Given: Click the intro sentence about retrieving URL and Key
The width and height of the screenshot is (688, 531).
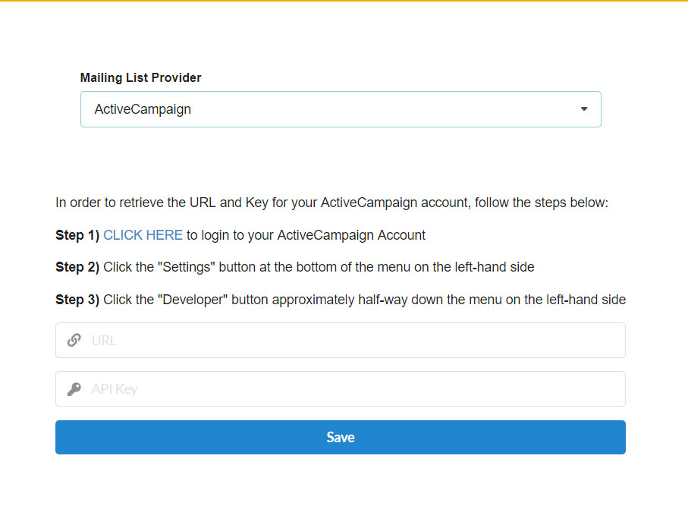Looking at the screenshot, I should click(331, 203).
